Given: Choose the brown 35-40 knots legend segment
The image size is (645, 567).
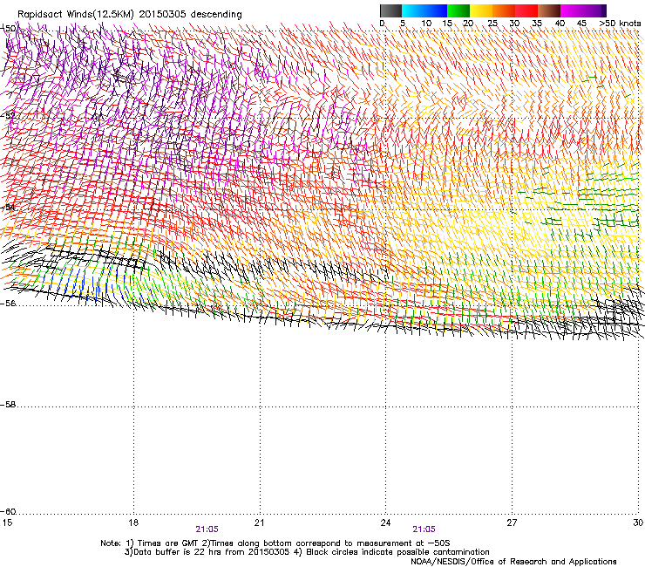Looking at the screenshot, I should (549, 10).
